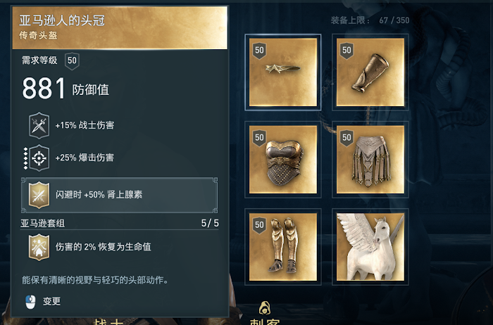493x325 pixels.
Task: Click the mouse icon beside 变更
Action: click(x=30, y=302)
